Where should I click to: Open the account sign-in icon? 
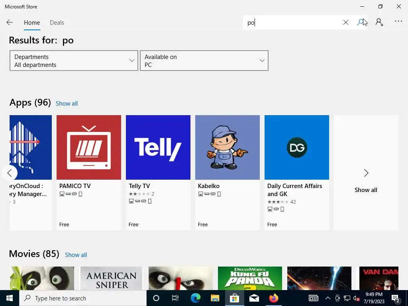(379, 22)
